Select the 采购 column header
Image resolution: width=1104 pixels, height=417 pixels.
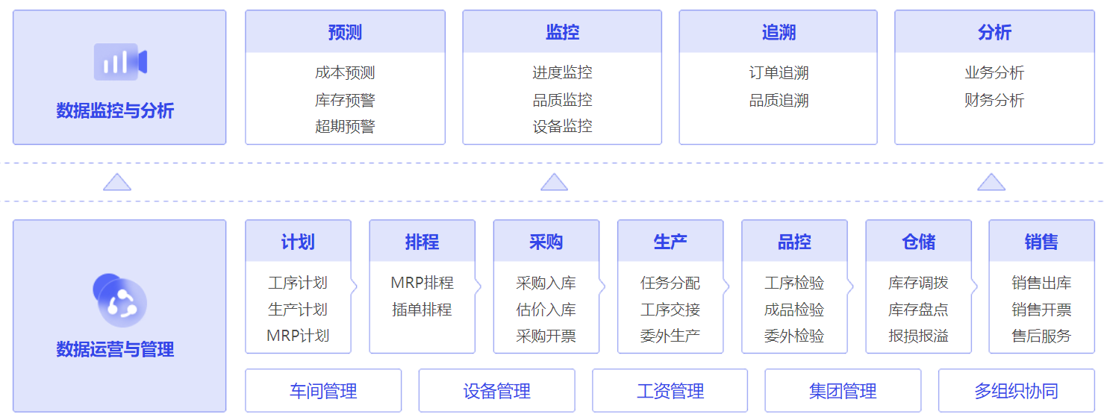(x=546, y=242)
